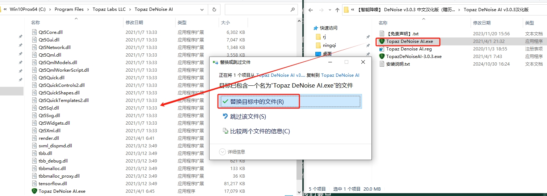The height and width of the screenshot is (196, 547).
Task: Click the Qt5Core.dll file icon
Action: [x=34, y=32]
